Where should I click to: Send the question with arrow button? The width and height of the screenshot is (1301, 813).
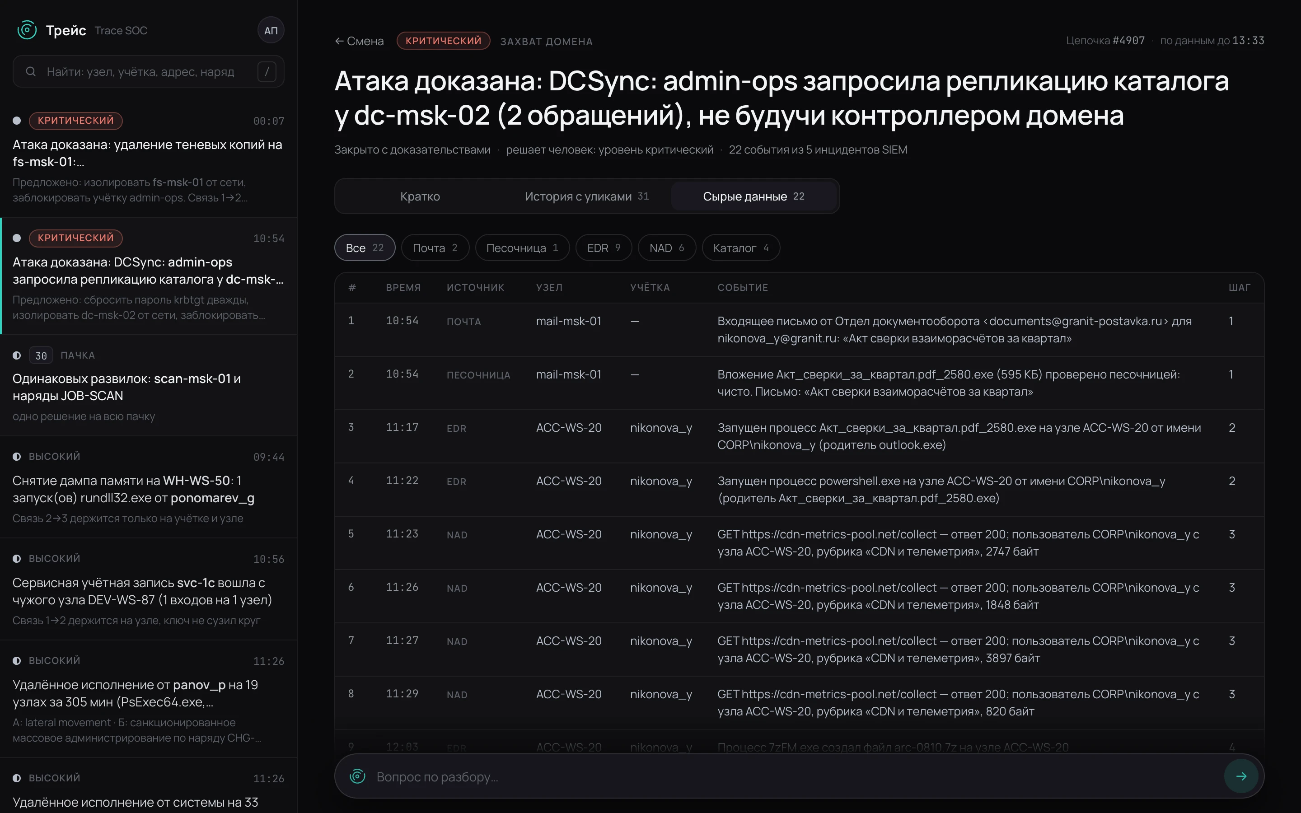tap(1241, 776)
